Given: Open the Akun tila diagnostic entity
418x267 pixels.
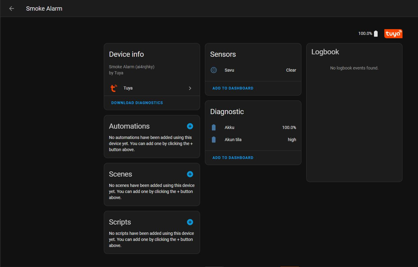Looking at the screenshot, I should (x=253, y=140).
